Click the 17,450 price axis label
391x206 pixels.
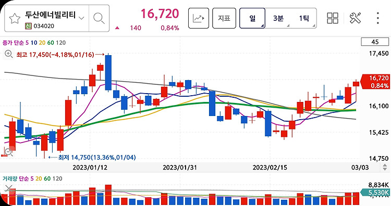pos(379,53)
